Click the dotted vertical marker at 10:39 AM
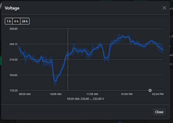Image resolution: width=173 pixels, height=123 pixels. (x=68, y=59)
